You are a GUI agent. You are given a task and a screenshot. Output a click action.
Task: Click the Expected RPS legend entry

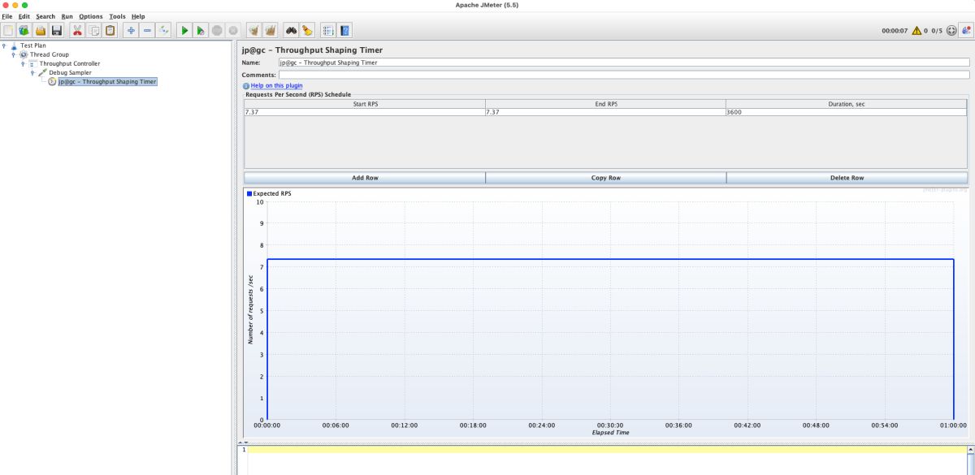(269, 193)
